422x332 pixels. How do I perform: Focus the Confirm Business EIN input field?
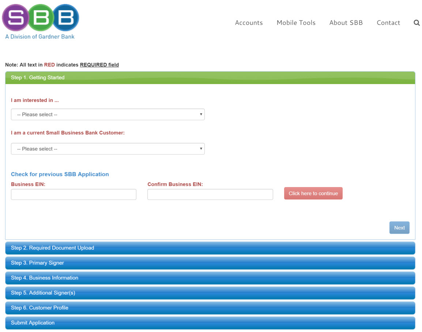tap(210, 194)
